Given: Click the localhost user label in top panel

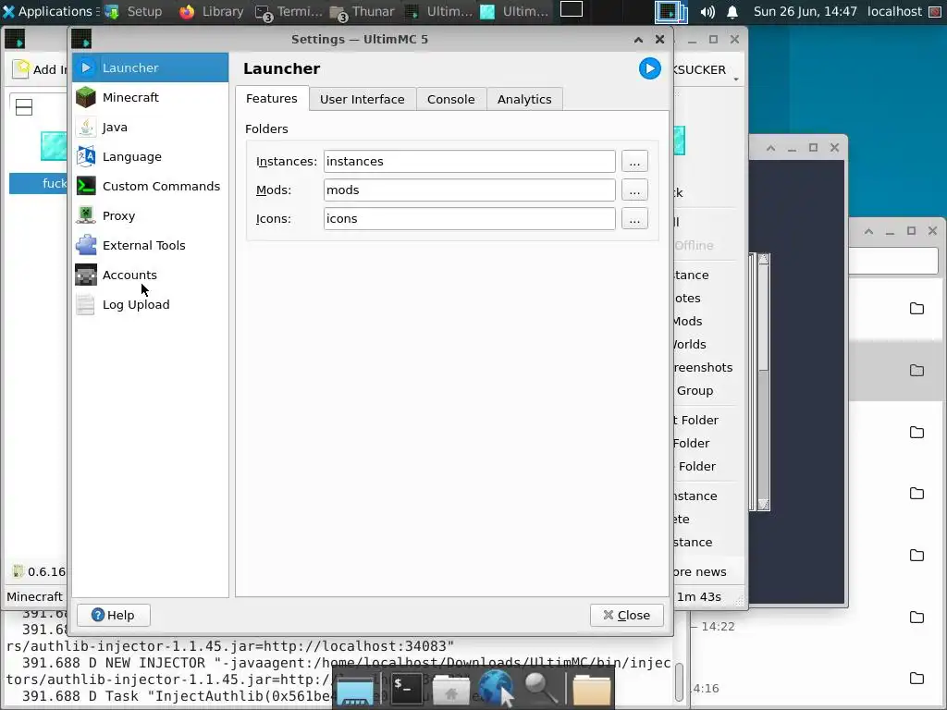Looking at the screenshot, I should click(894, 11).
